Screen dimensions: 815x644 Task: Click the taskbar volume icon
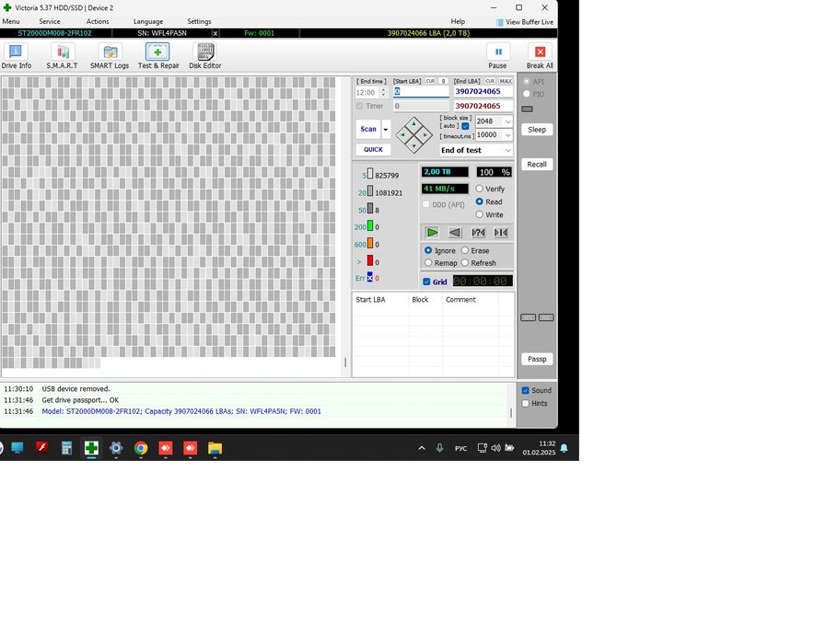[495, 448]
